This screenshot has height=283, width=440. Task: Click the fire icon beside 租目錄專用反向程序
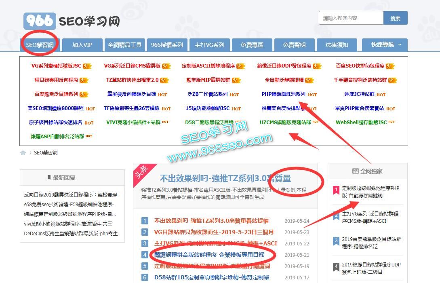tap(84, 80)
